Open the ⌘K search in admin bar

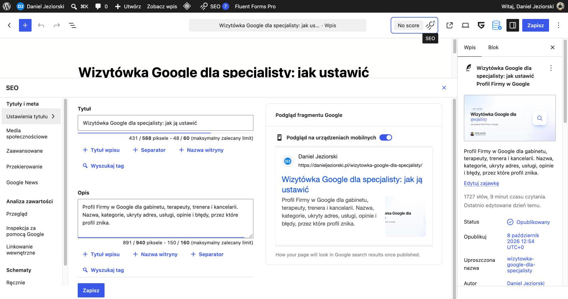click(79, 6)
